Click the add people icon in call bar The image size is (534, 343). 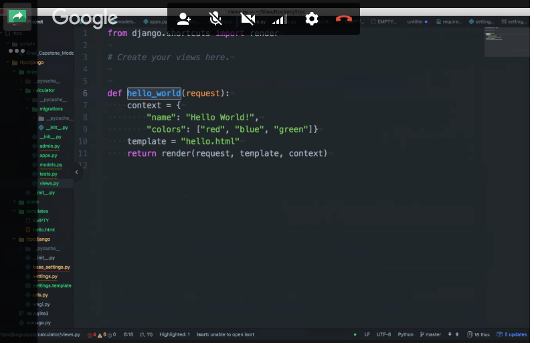[x=184, y=19]
